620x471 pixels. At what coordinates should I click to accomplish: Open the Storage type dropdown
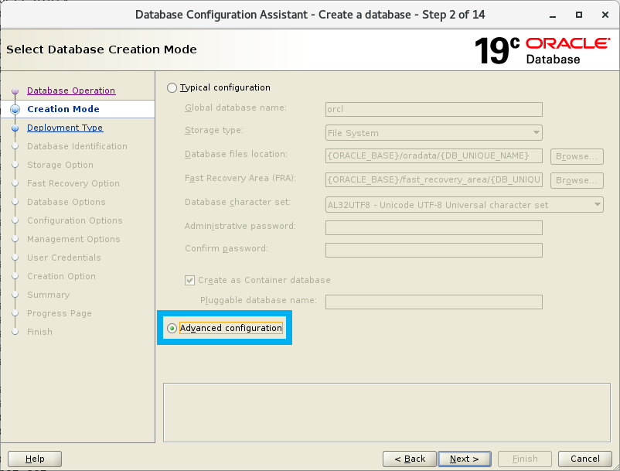tap(434, 133)
